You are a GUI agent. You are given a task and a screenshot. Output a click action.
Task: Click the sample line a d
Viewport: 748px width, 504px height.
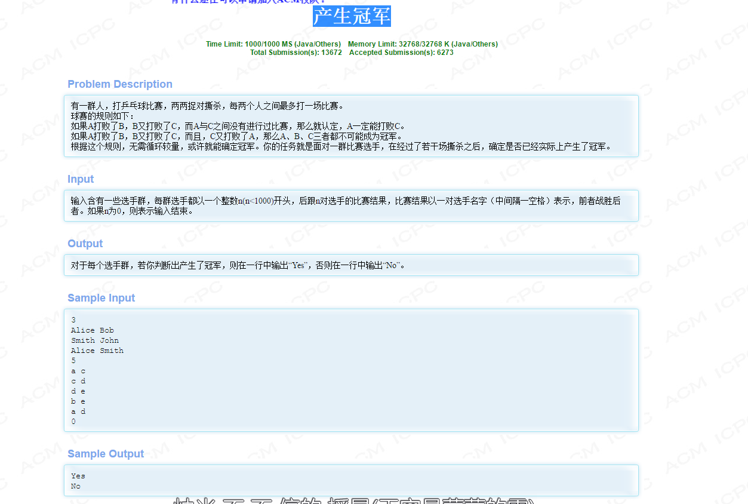click(x=78, y=411)
